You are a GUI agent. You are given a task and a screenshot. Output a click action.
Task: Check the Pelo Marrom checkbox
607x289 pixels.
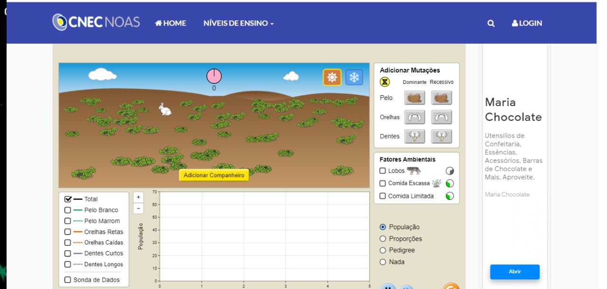tap(67, 221)
